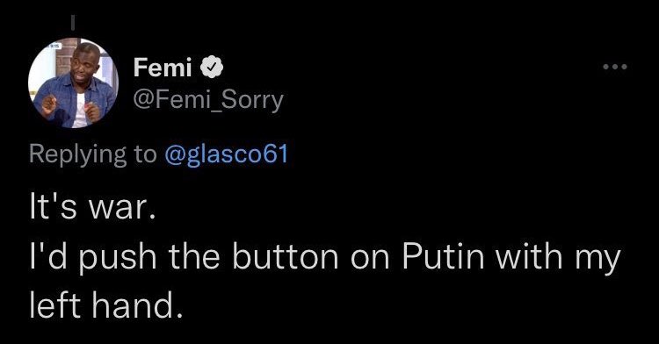Viewport: 659px width, 344px height.
Task: Click the word 'war.' in the first line
Action: click(121, 209)
